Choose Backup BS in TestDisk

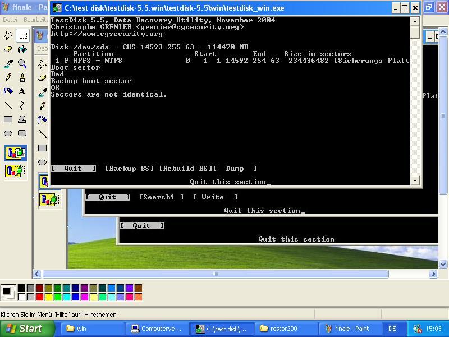click(130, 168)
